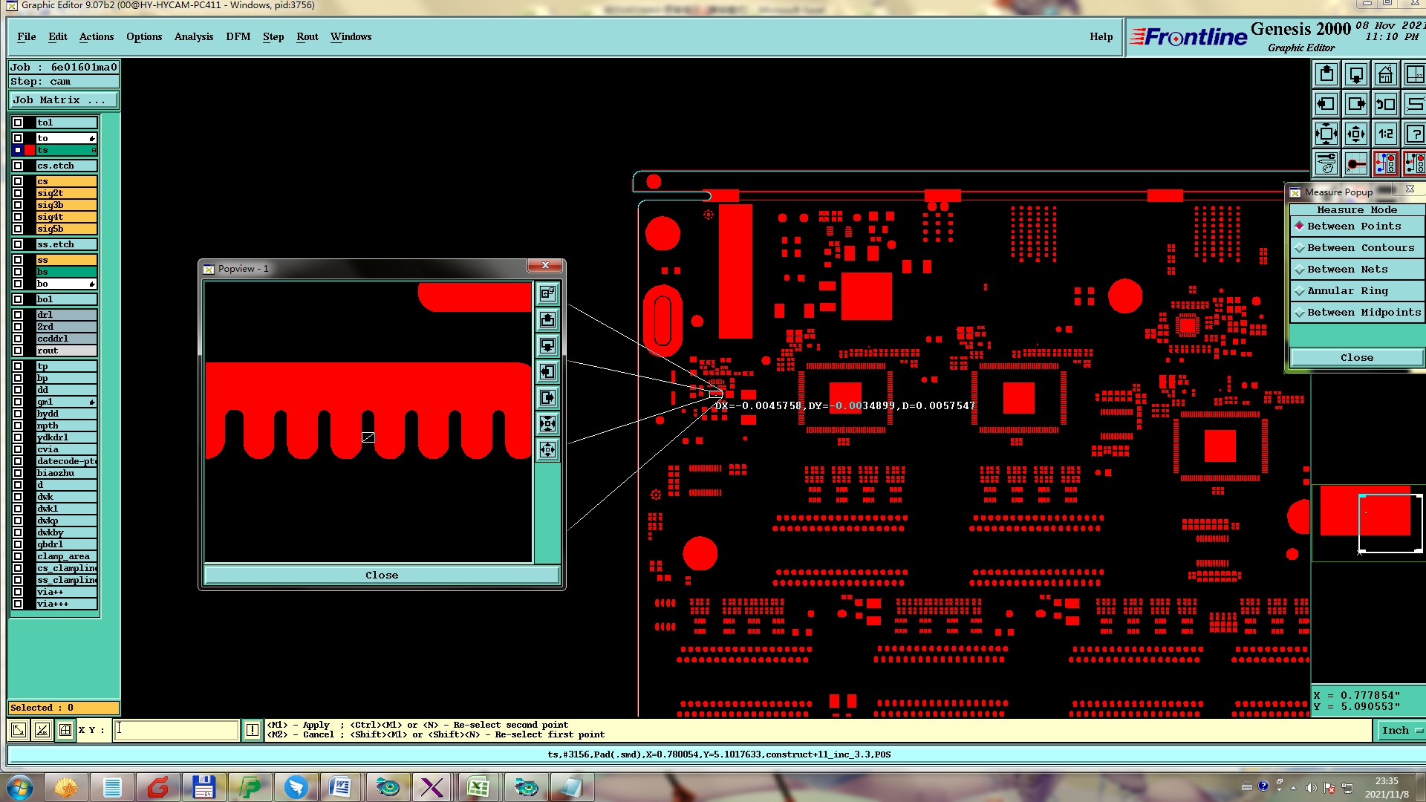Open the Inch units dropdown
Image resolution: width=1426 pixels, height=802 pixels.
(x=1401, y=731)
